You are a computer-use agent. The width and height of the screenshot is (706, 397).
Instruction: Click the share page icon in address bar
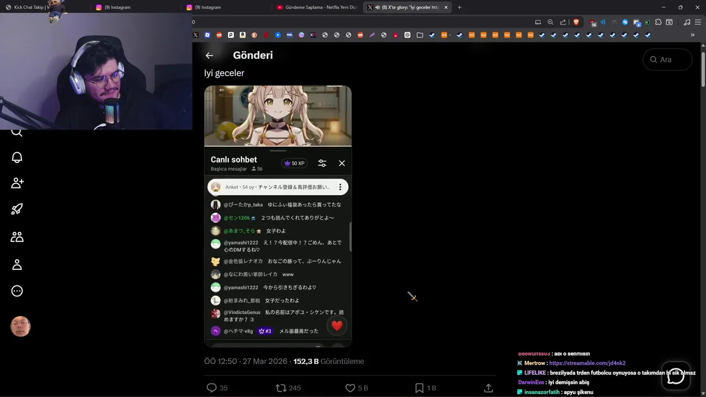(563, 22)
